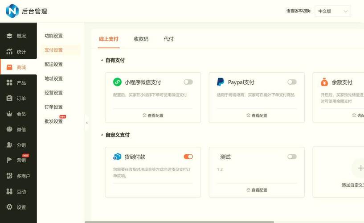Click the plus icon to add custom payment
This screenshot has height=223, width=364.
360,168
